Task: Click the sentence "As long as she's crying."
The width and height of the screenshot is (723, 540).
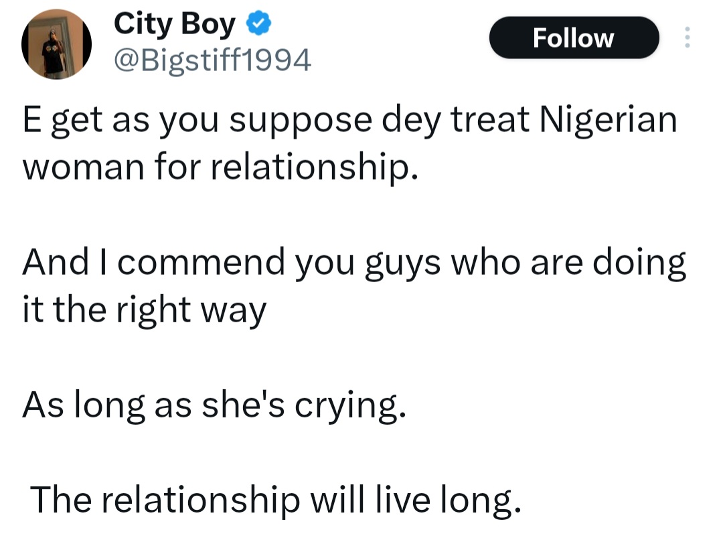Action: (214, 405)
